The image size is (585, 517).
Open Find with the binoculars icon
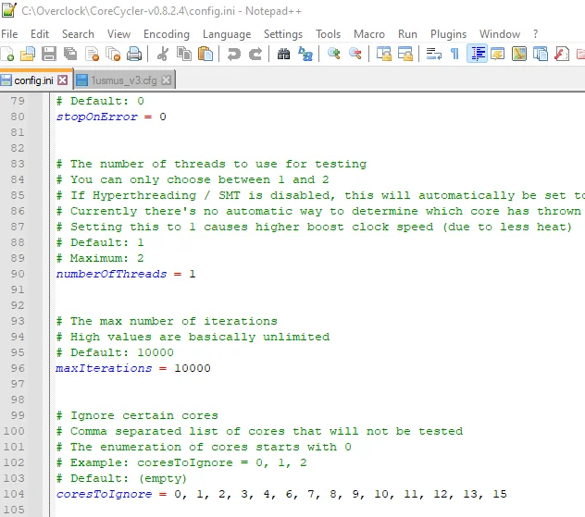[283, 54]
